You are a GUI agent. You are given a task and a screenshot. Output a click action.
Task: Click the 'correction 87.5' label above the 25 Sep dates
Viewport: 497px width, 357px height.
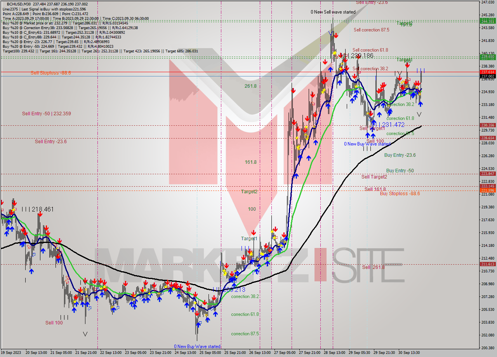[x=245, y=334]
